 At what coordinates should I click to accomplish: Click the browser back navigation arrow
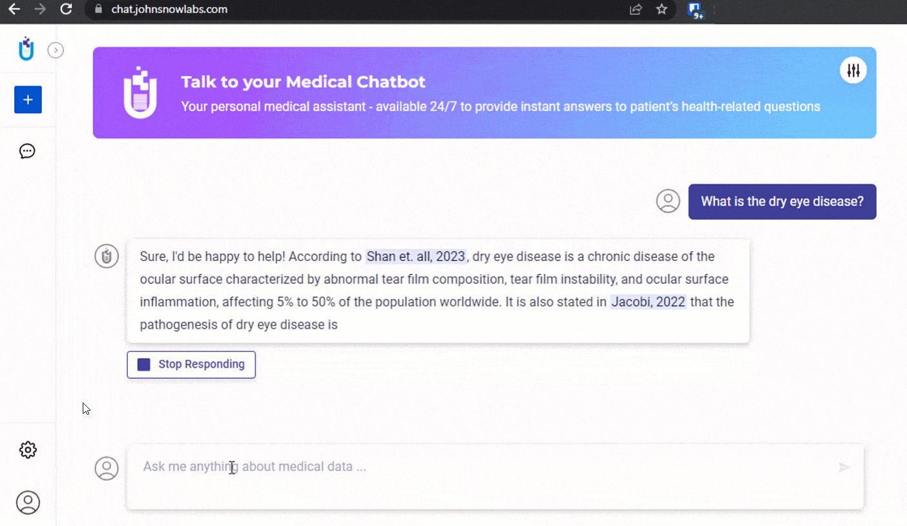(16, 10)
